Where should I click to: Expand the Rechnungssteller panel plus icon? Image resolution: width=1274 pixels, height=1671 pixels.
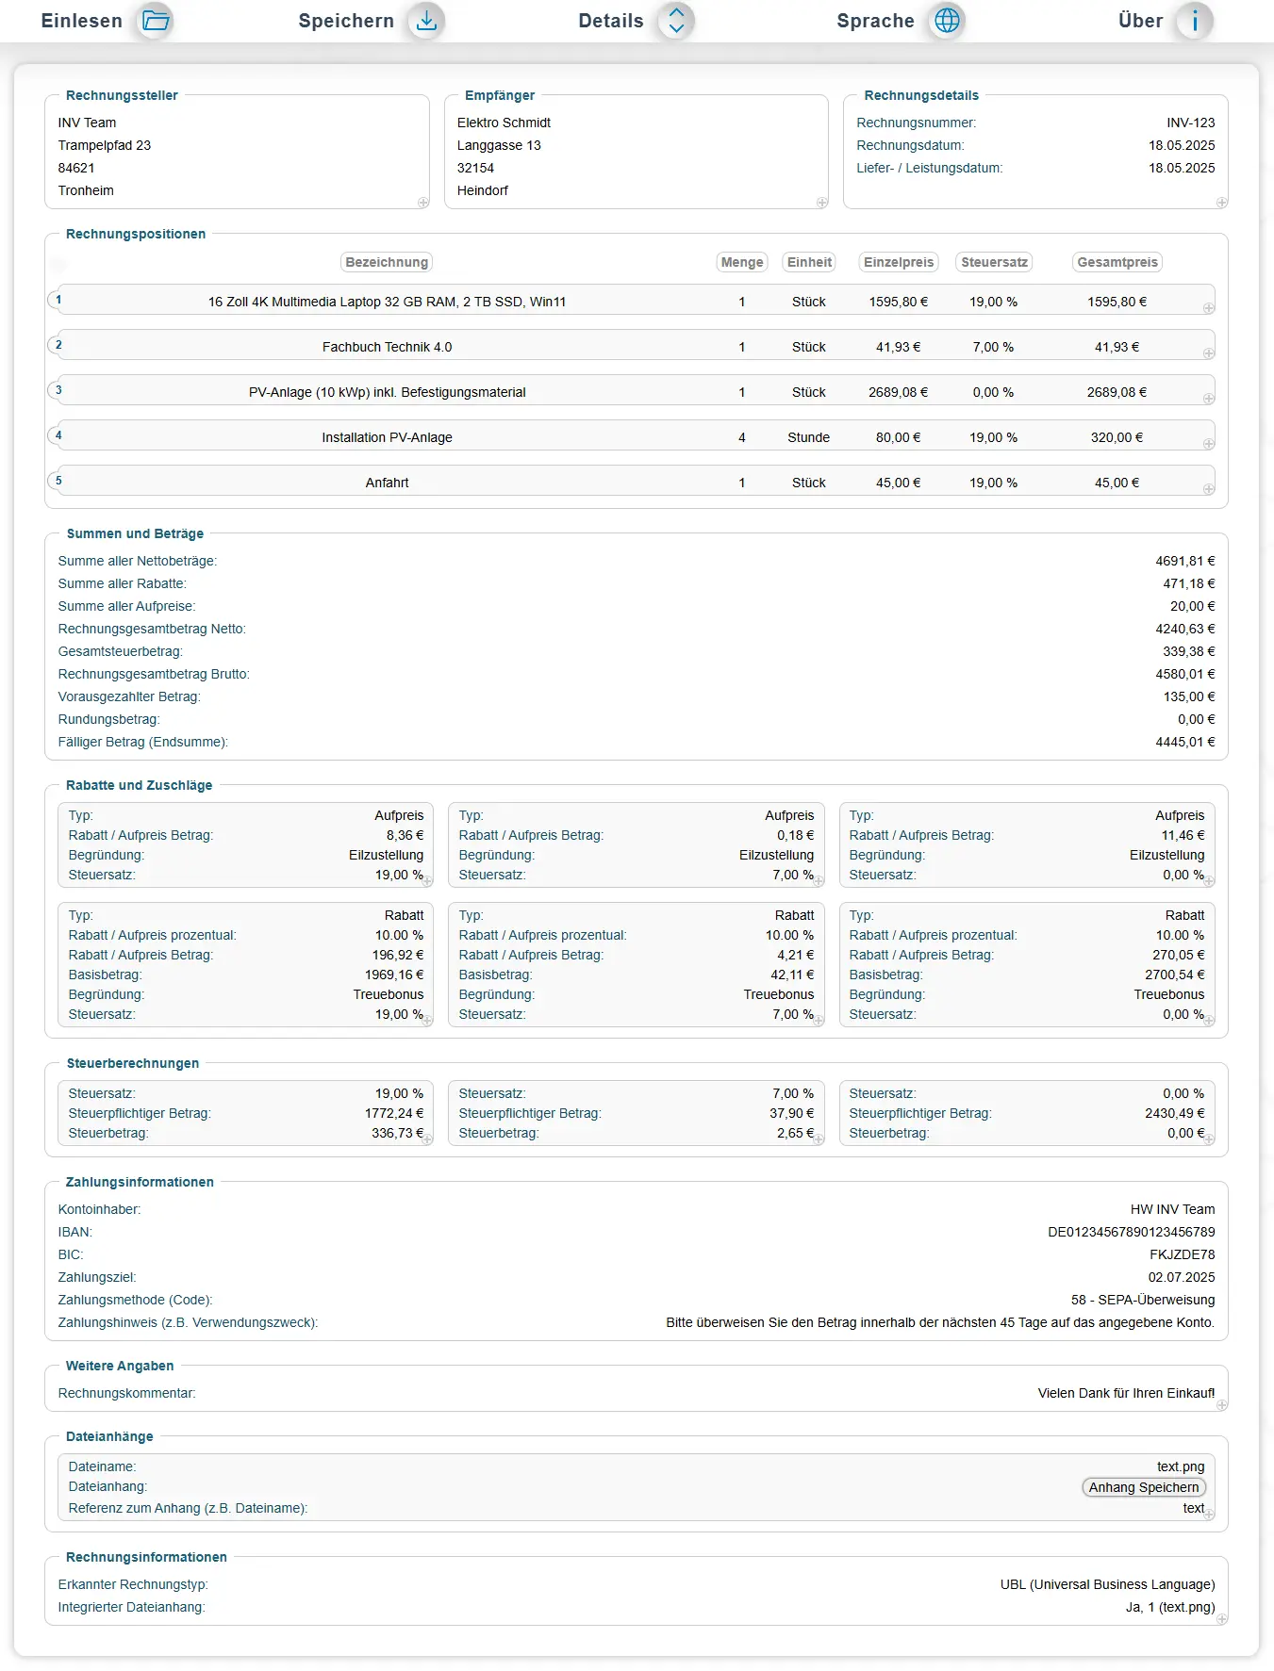[x=423, y=203]
